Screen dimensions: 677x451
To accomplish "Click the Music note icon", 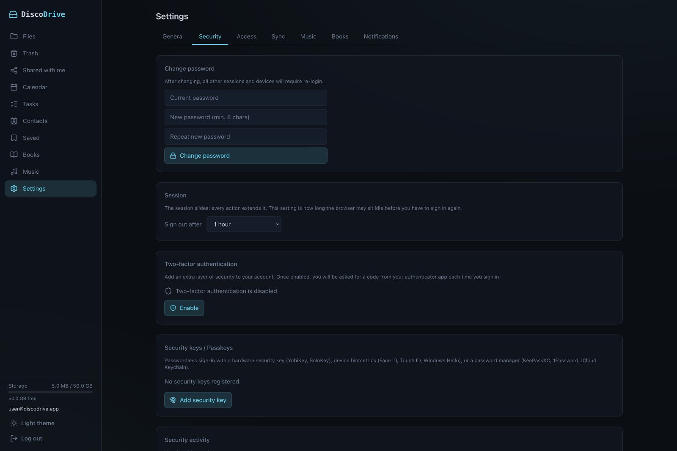I will 14,172.
